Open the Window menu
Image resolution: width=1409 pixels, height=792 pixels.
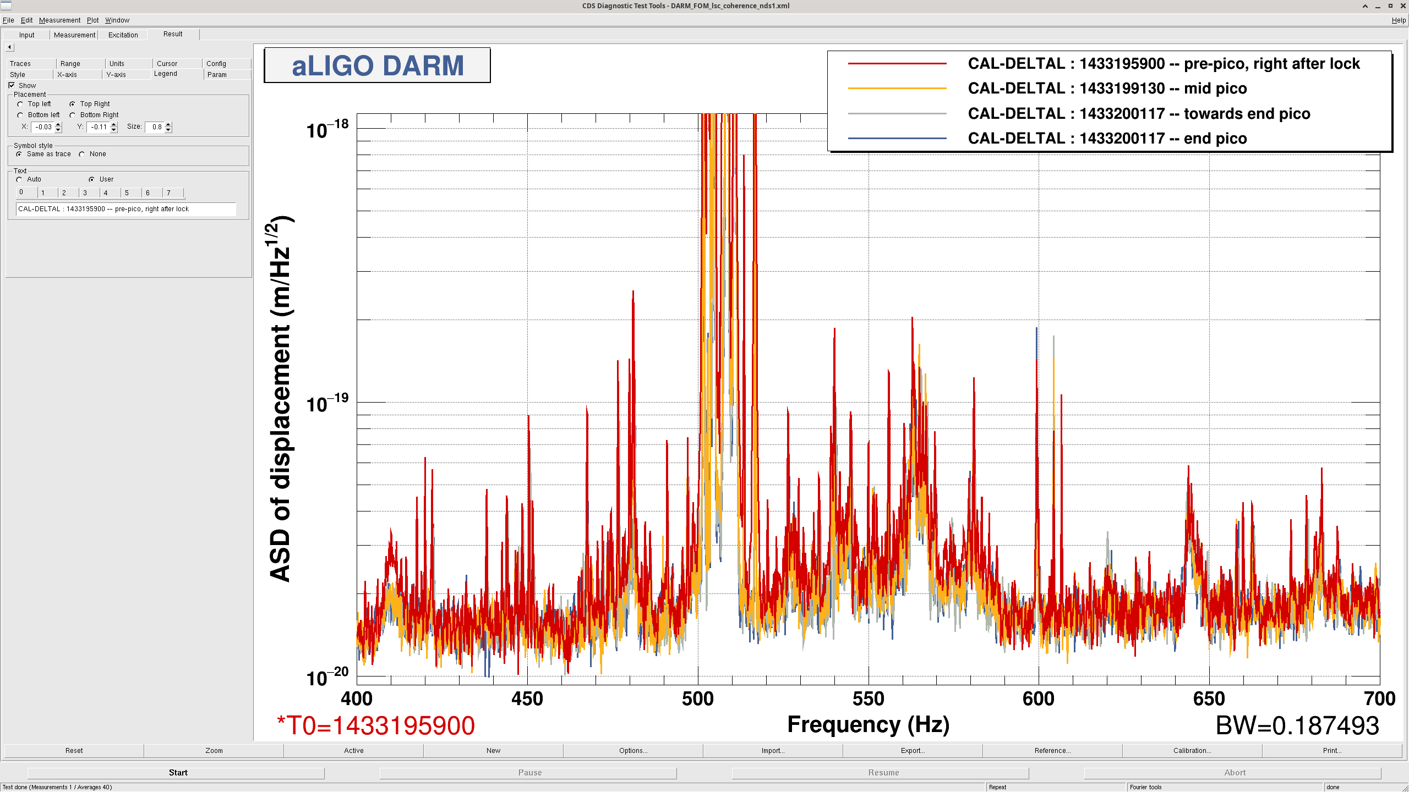[117, 20]
